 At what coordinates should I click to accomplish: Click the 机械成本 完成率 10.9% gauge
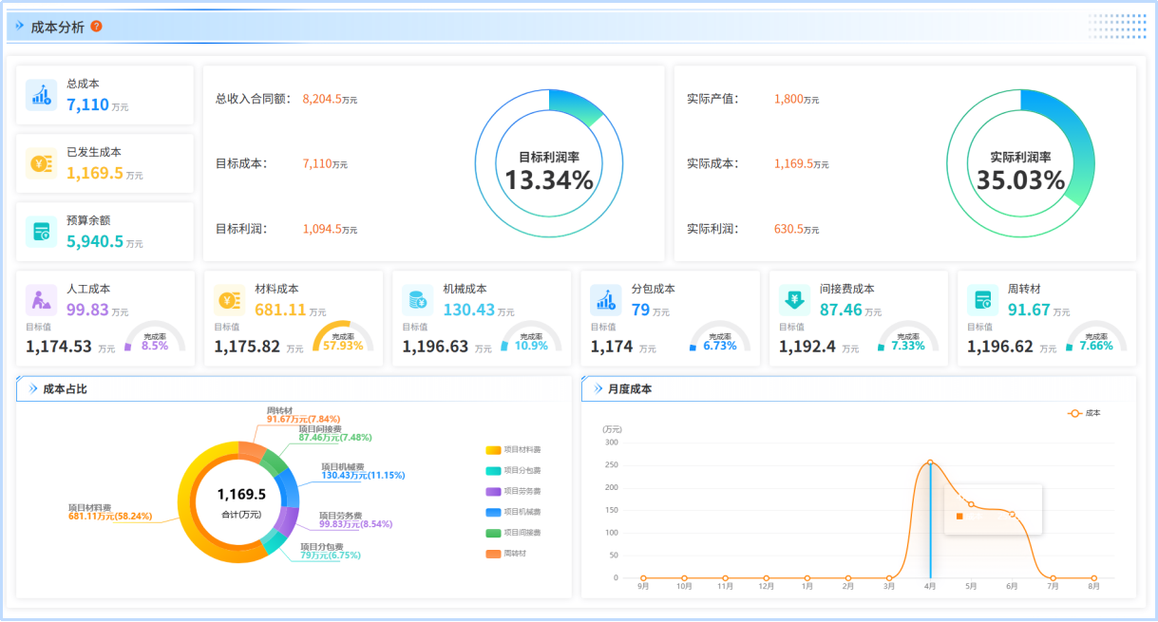[x=531, y=339]
